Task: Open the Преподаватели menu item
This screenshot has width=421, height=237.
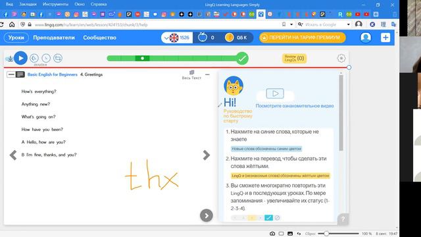Action: click(54, 38)
